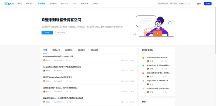Viewport: 216px width, 106px height.
Task: Click the 性能测试 tag label
Action: 59,81
